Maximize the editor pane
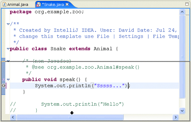Image resolution: width=191 pixels, height=122 pixels. coord(187,4)
